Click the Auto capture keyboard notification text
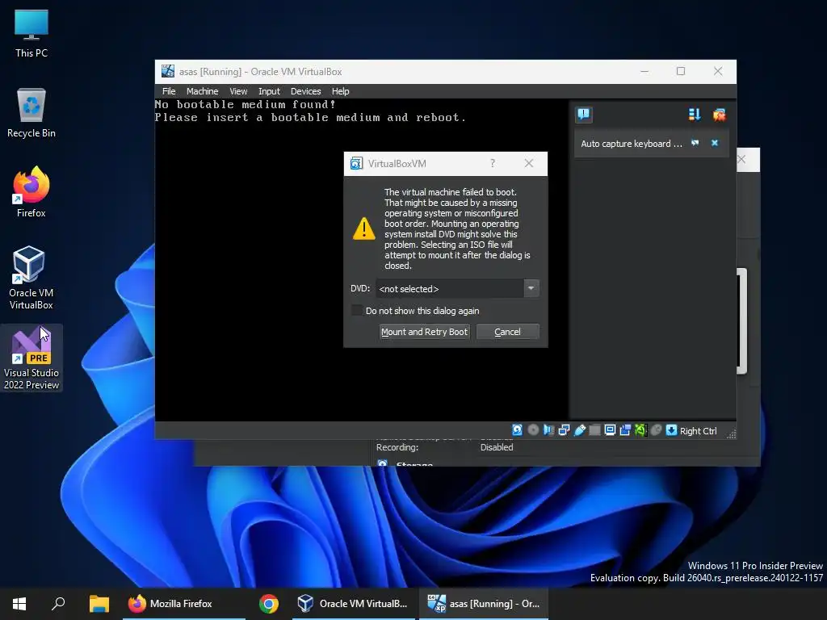Screen dimensions: 827x620 coord(632,144)
